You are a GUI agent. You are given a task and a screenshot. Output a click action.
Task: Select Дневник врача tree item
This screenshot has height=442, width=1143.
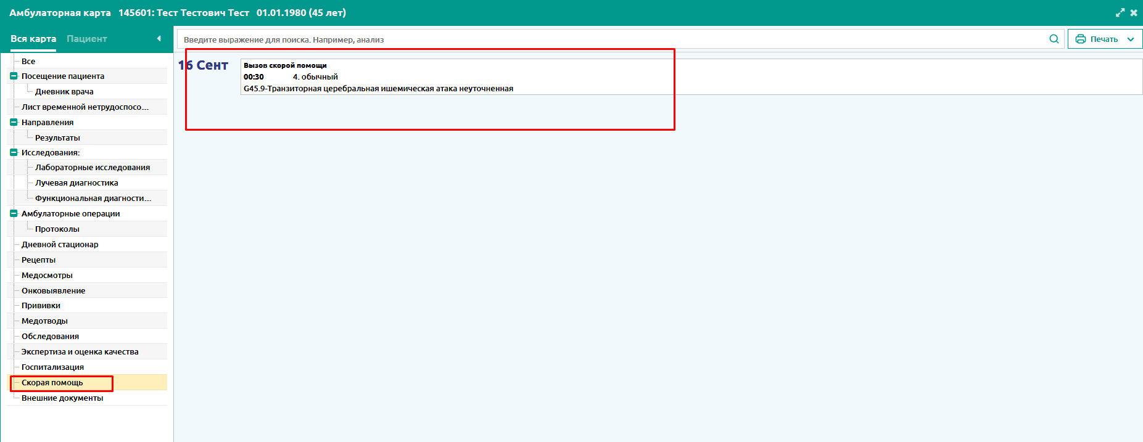[64, 92]
